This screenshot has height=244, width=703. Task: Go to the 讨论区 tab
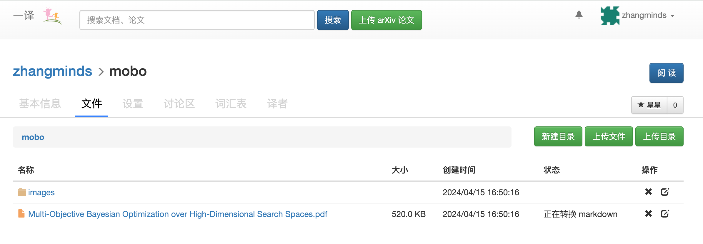(179, 104)
